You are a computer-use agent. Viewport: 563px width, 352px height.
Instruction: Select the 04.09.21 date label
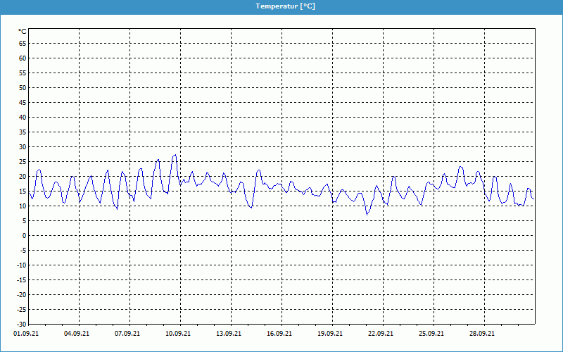click(x=77, y=334)
